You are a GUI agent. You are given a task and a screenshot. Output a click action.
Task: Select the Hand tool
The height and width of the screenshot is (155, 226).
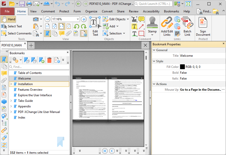click(x=8, y=19)
